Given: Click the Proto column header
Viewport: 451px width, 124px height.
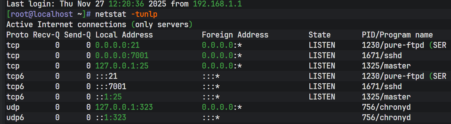Looking at the screenshot, I should coord(17,35).
